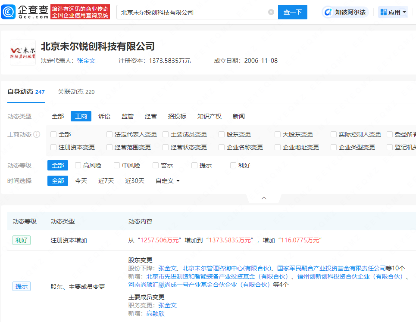This screenshot has height=322, width=416.
Task: Open the 自定义 time range dropdown
Action: click(x=168, y=181)
